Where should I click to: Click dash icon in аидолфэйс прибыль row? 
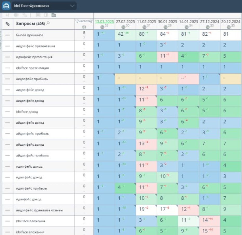pyautogui.click(x=8, y=79)
